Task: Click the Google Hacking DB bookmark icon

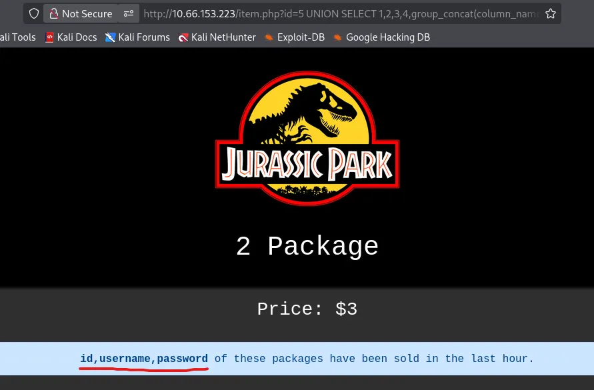Action: click(338, 37)
